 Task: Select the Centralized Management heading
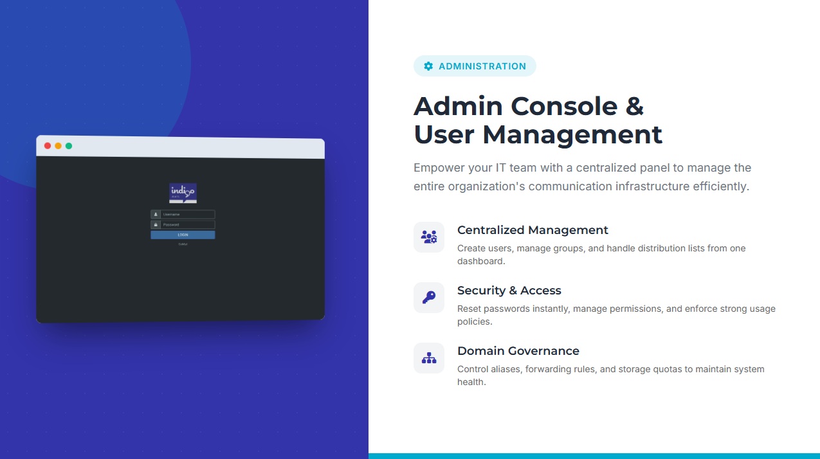(533, 230)
